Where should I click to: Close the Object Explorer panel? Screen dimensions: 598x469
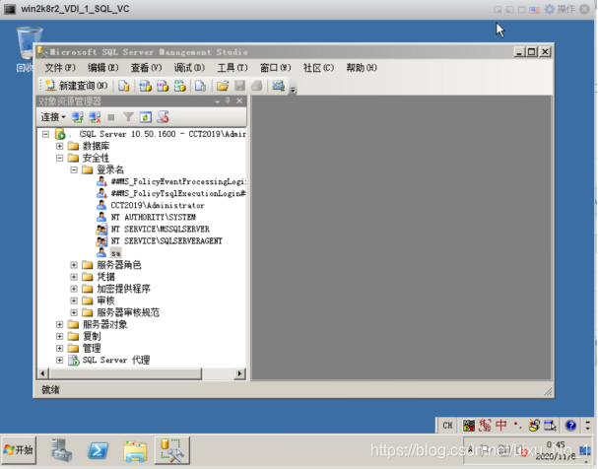[x=239, y=100]
